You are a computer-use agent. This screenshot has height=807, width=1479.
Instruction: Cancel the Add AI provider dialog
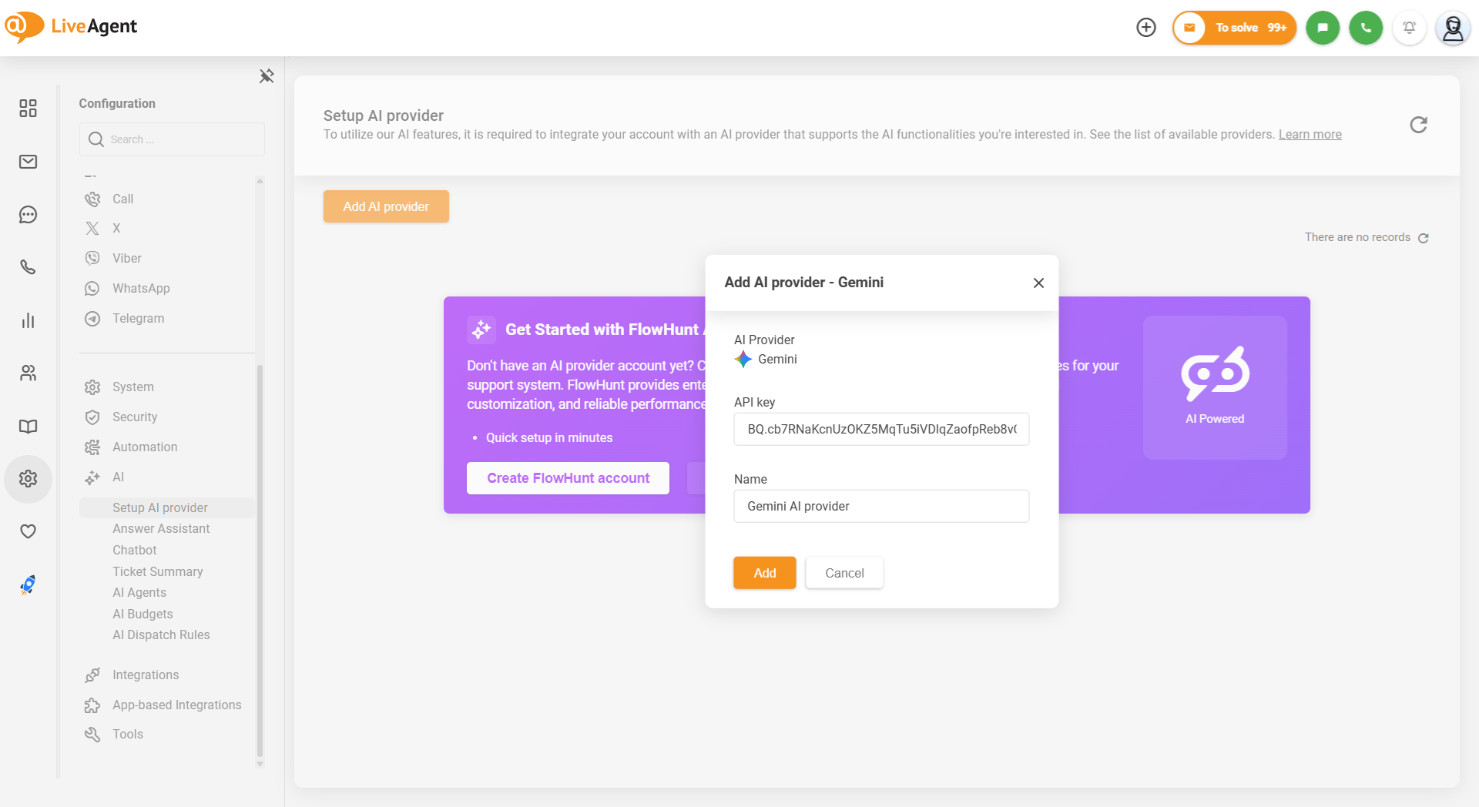click(x=844, y=573)
